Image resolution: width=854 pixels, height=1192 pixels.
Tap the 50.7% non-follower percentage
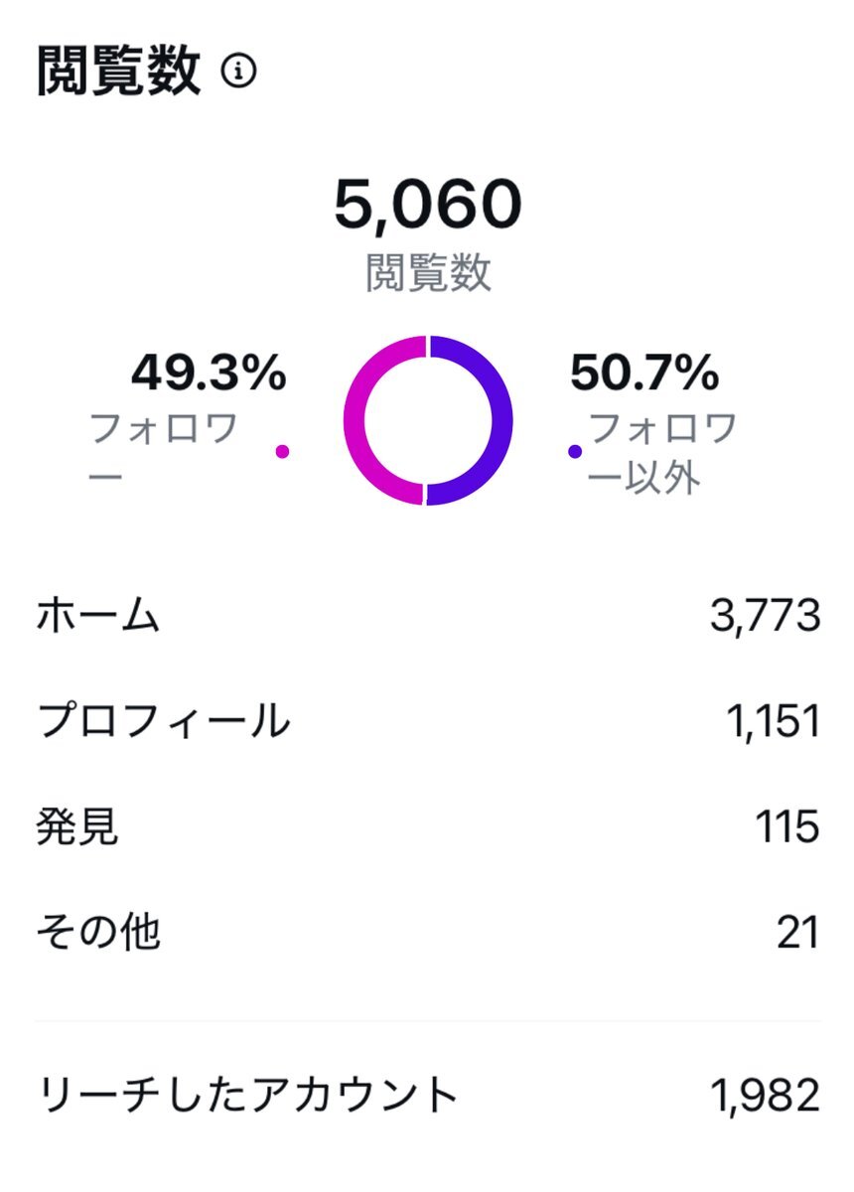644,374
